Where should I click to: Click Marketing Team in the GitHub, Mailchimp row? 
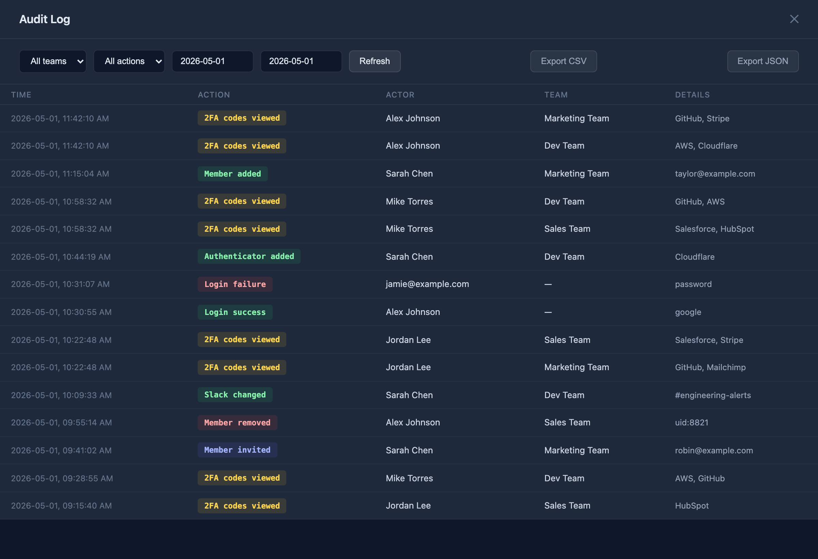tap(577, 367)
